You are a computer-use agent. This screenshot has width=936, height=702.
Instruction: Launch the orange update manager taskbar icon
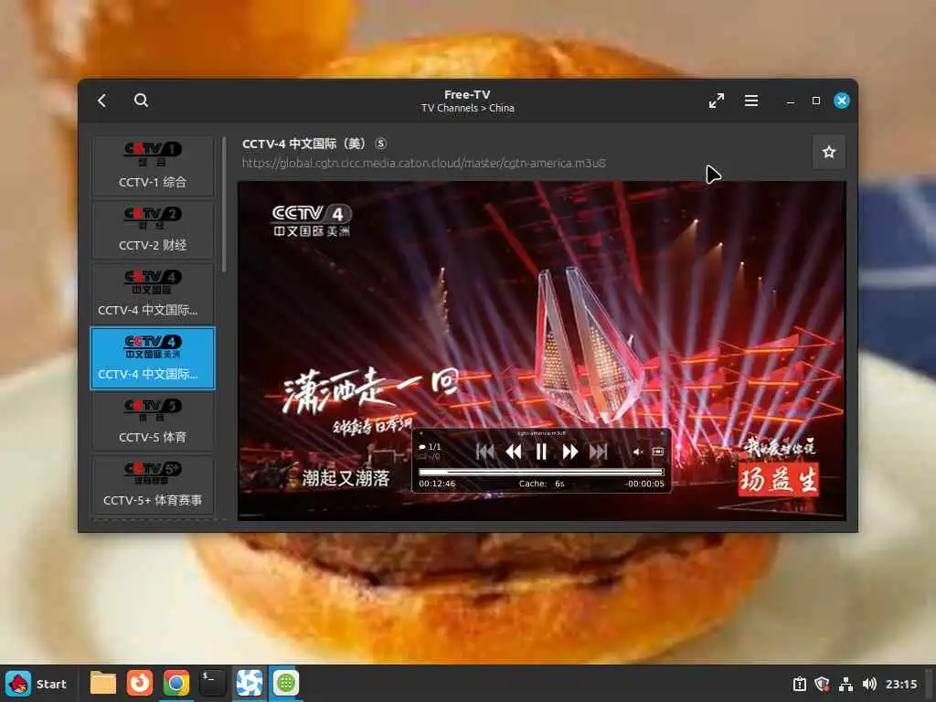click(x=140, y=684)
